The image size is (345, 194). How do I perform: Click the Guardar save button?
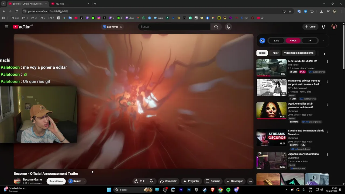(x=213, y=181)
